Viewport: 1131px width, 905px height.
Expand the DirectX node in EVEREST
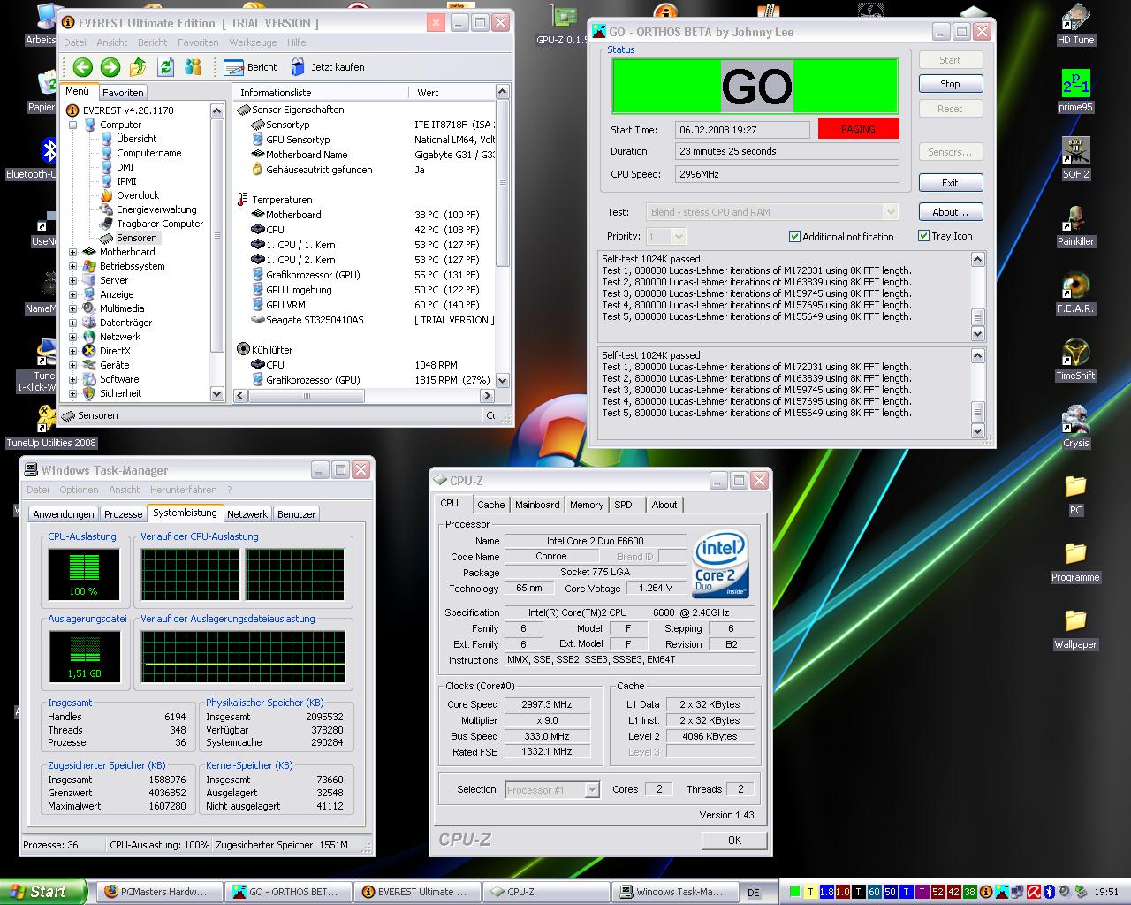click(x=72, y=351)
